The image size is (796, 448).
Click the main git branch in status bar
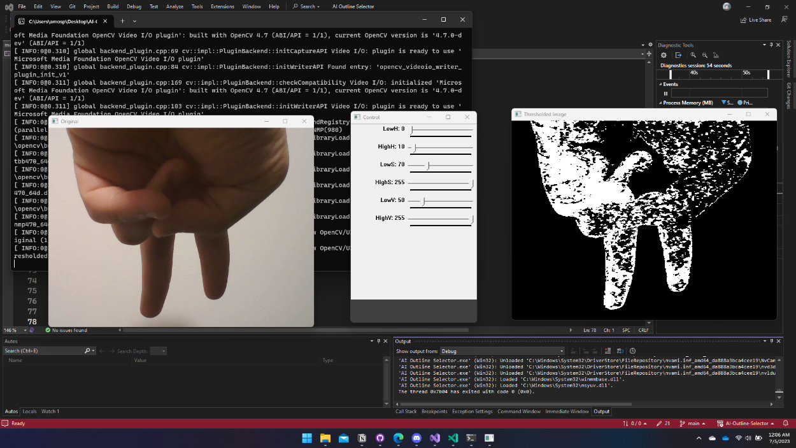click(x=694, y=424)
